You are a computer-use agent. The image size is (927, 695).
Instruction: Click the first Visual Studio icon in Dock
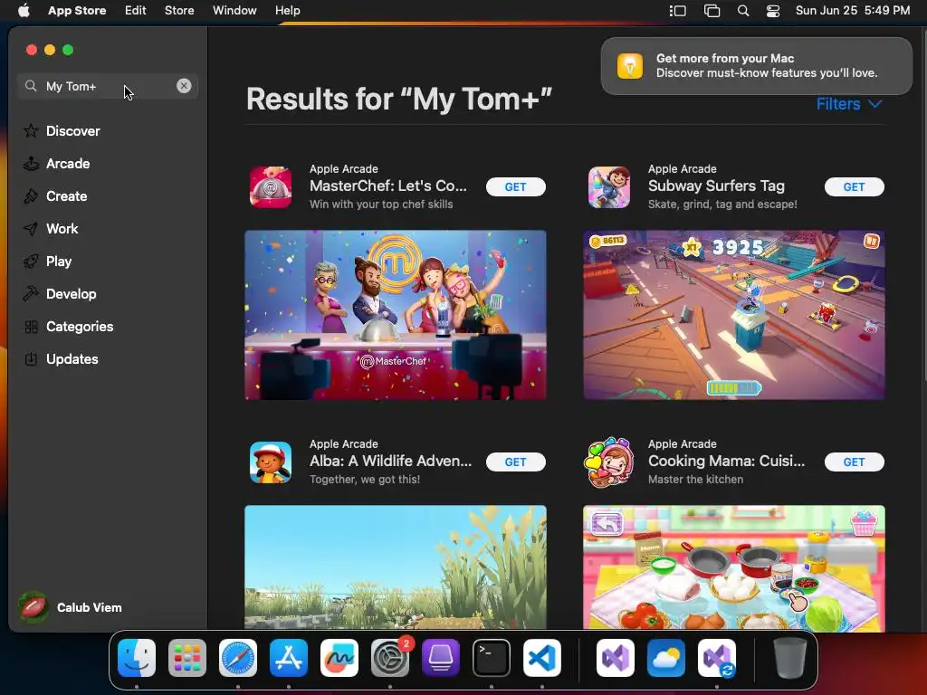pos(616,658)
